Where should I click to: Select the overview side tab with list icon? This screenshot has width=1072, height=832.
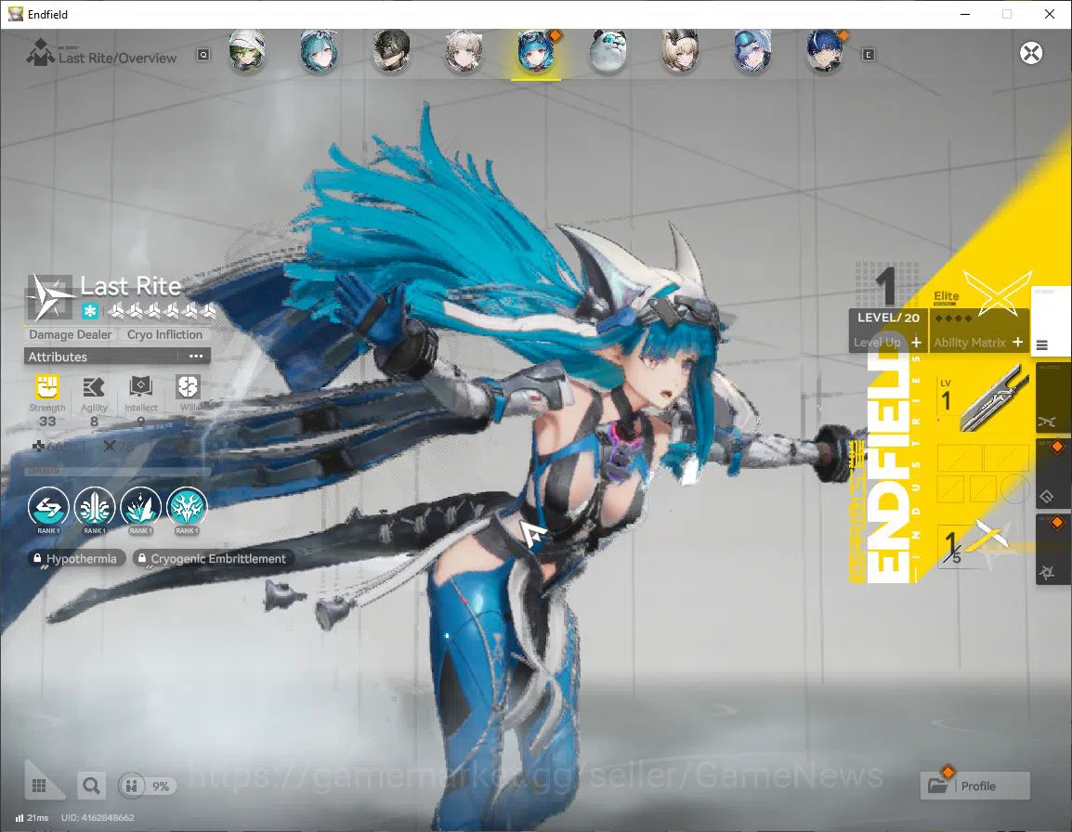click(x=1051, y=321)
